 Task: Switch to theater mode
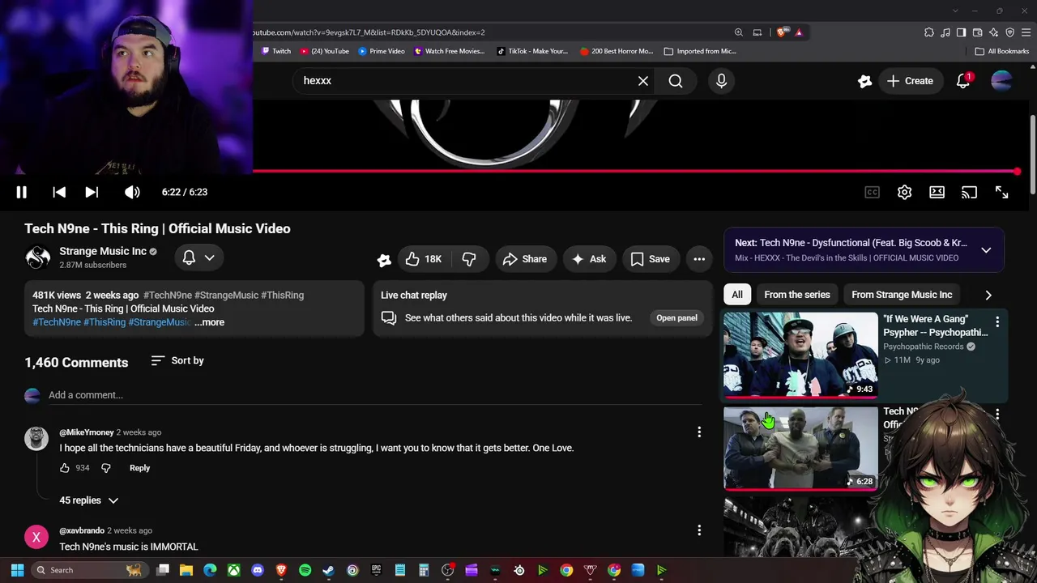937,192
